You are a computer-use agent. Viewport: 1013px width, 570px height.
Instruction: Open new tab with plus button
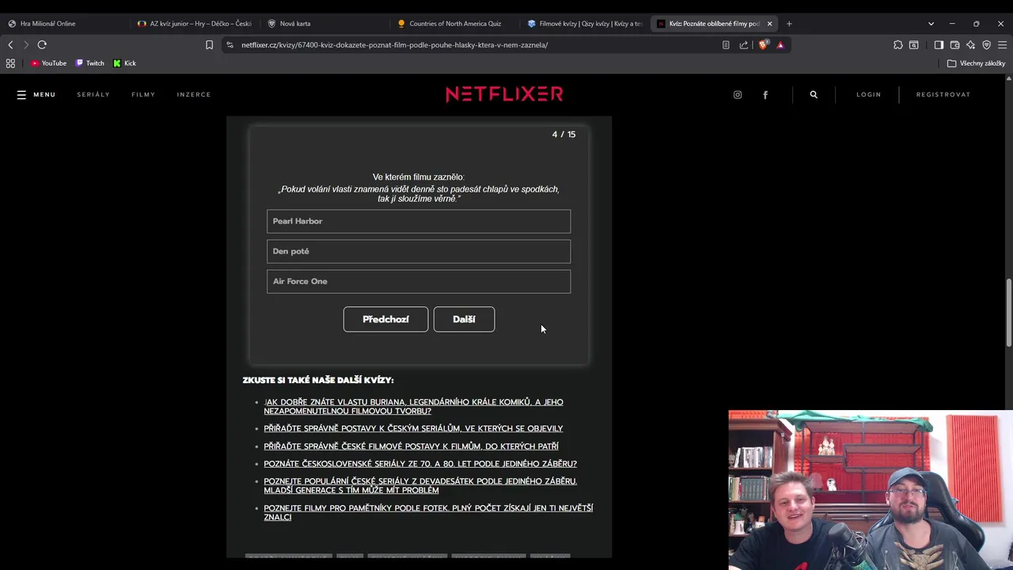789,24
